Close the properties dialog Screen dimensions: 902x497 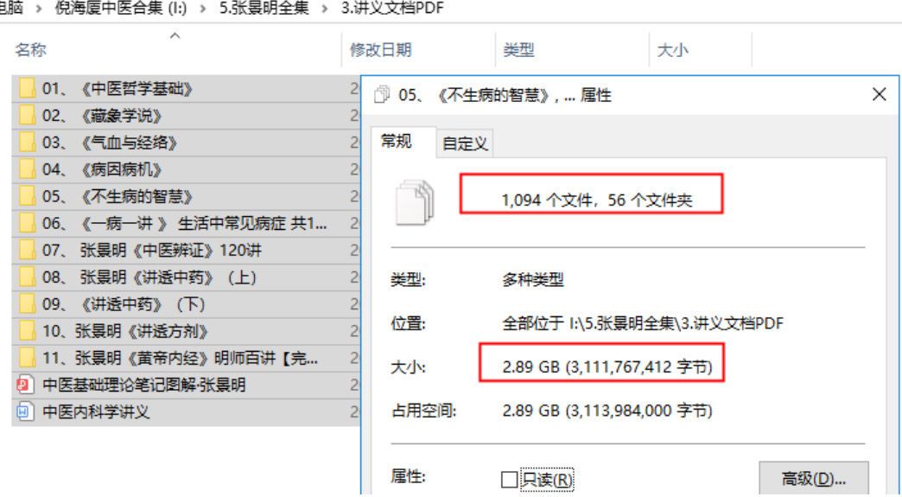tap(880, 95)
